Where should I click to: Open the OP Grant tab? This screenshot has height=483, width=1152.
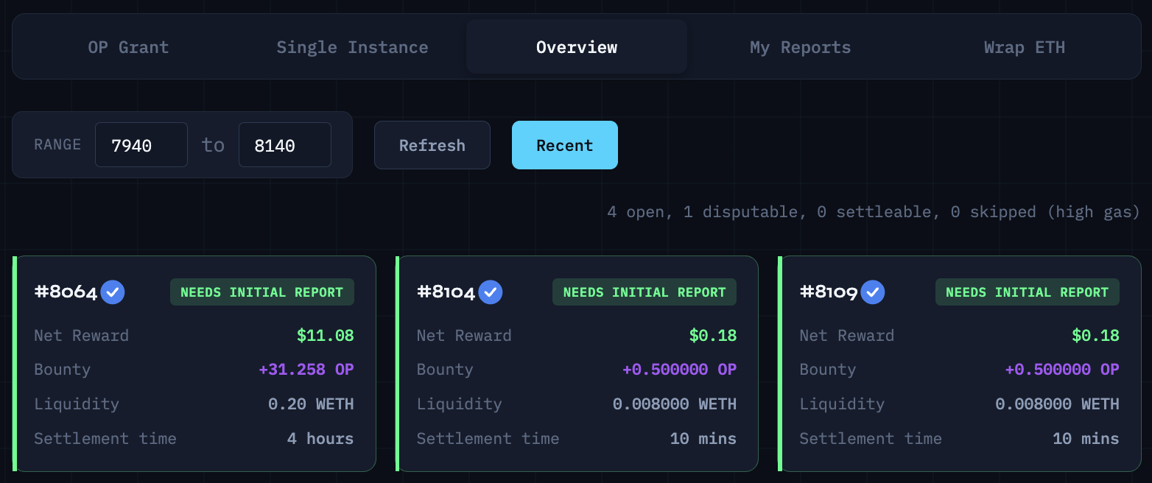click(x=128, y=47)
